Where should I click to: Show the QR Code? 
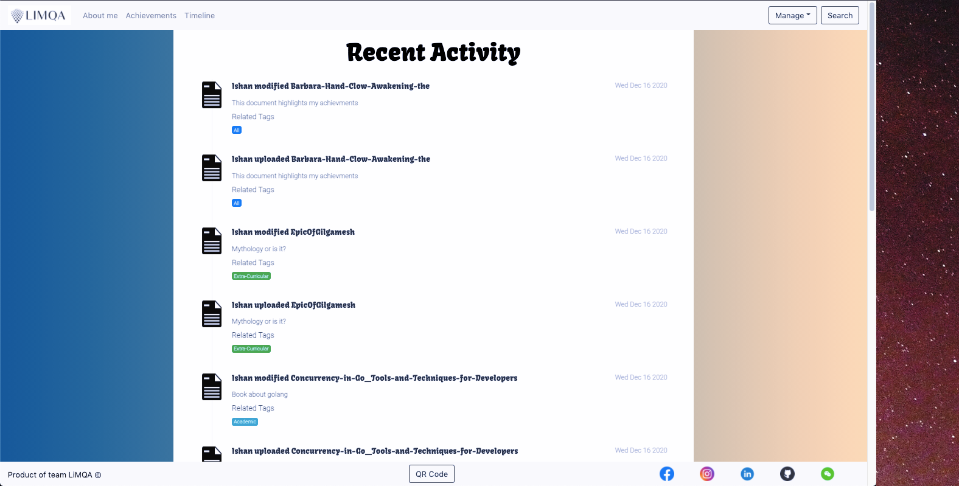(431, 474)
